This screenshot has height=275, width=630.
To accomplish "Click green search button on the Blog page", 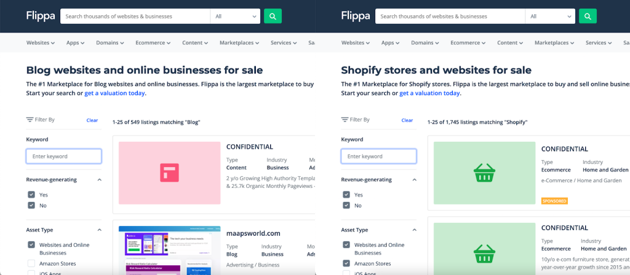I will click(x=273, y=17).
